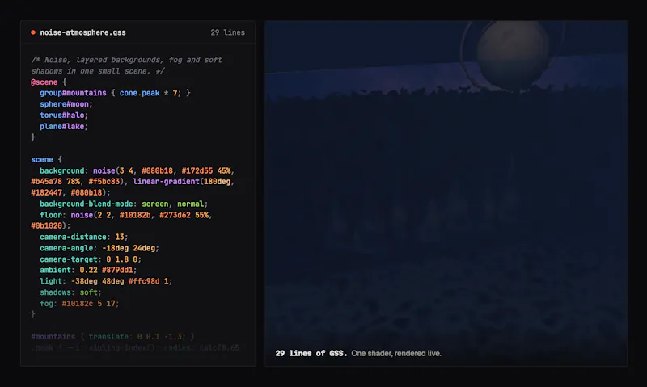The width and height of the screenshot is (647, 387).
Task: Click the opening comment line "/* Noise, layered backgrounds"
Action: (127, 60)
